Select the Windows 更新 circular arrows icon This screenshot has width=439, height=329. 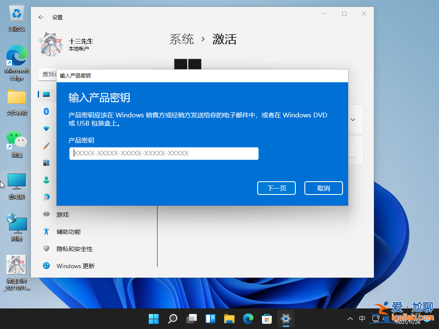(46, 266)
